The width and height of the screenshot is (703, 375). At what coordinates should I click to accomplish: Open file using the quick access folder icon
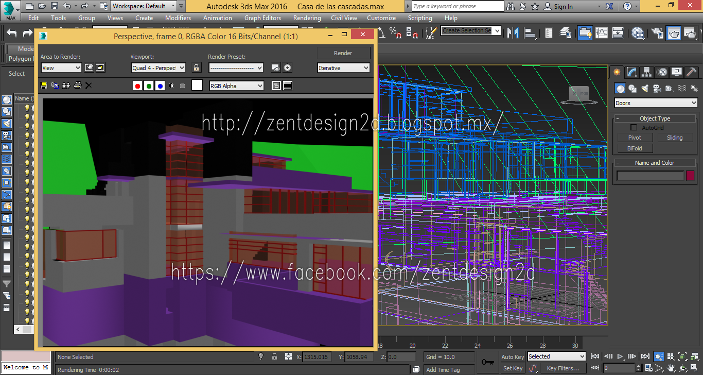click(x=42, y=6)
